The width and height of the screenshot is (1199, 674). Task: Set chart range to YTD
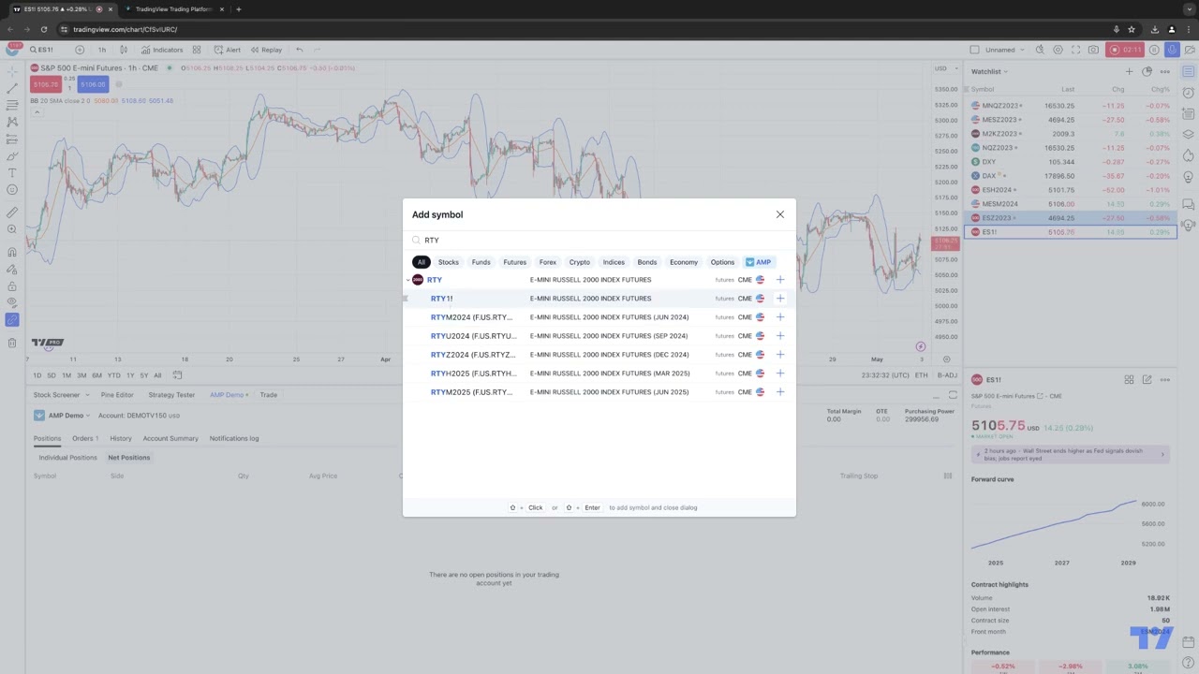[x=113, y=375]
